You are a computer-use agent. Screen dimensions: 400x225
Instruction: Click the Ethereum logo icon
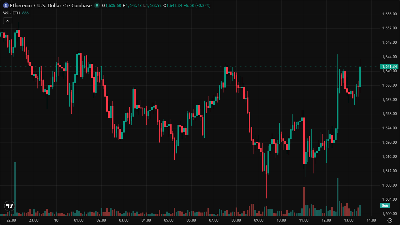click(x=6, y=5)
